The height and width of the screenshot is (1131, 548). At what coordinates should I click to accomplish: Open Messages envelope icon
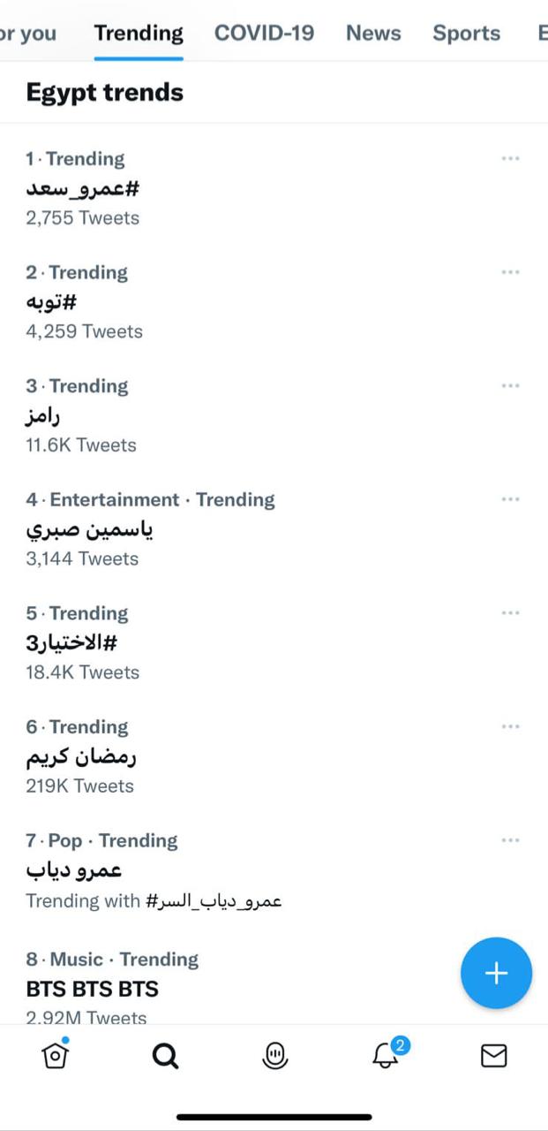[493, 1055]
